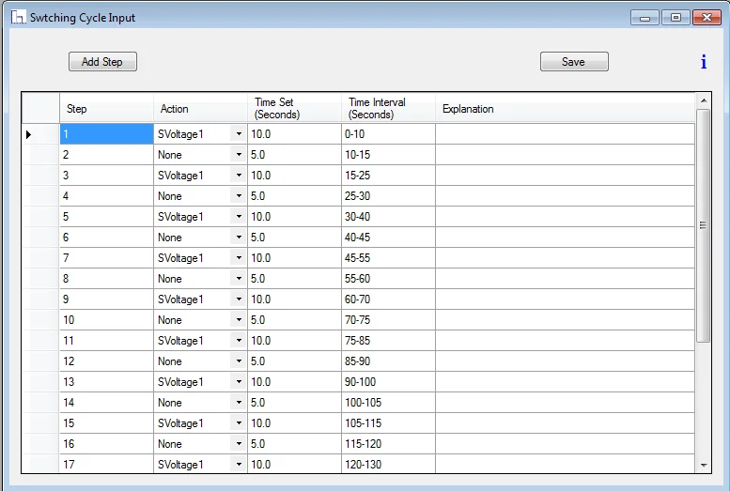Click the Explanation cell for step 6

(x=564, y=238)
